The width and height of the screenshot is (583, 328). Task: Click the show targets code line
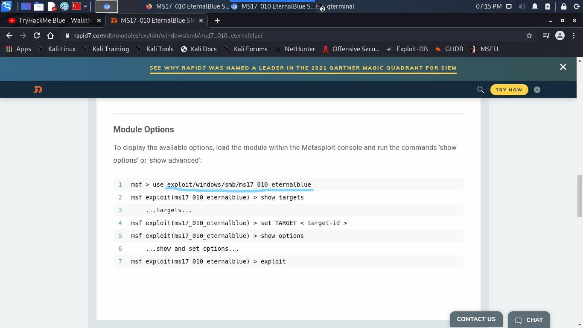289,197
